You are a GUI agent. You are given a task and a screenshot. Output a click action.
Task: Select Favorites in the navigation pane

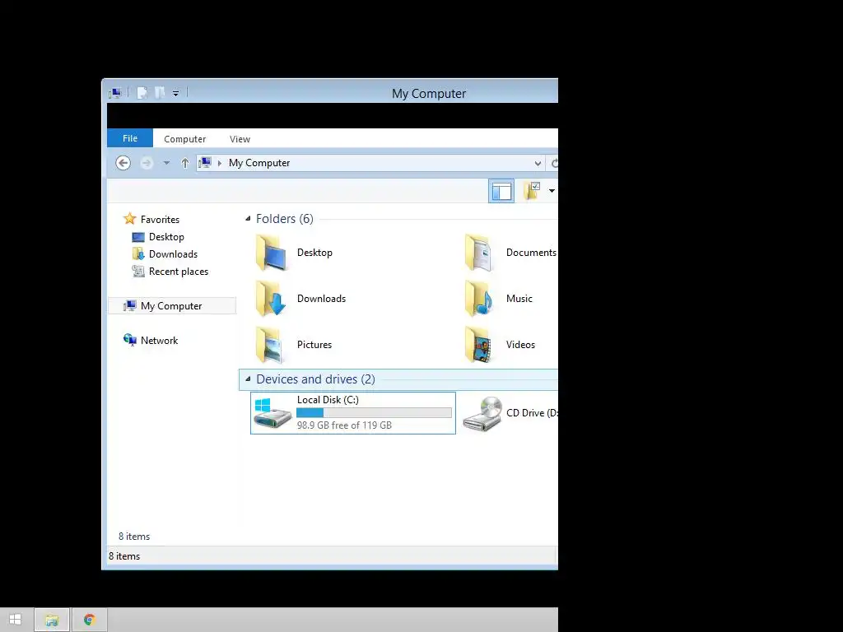[160, 219]
